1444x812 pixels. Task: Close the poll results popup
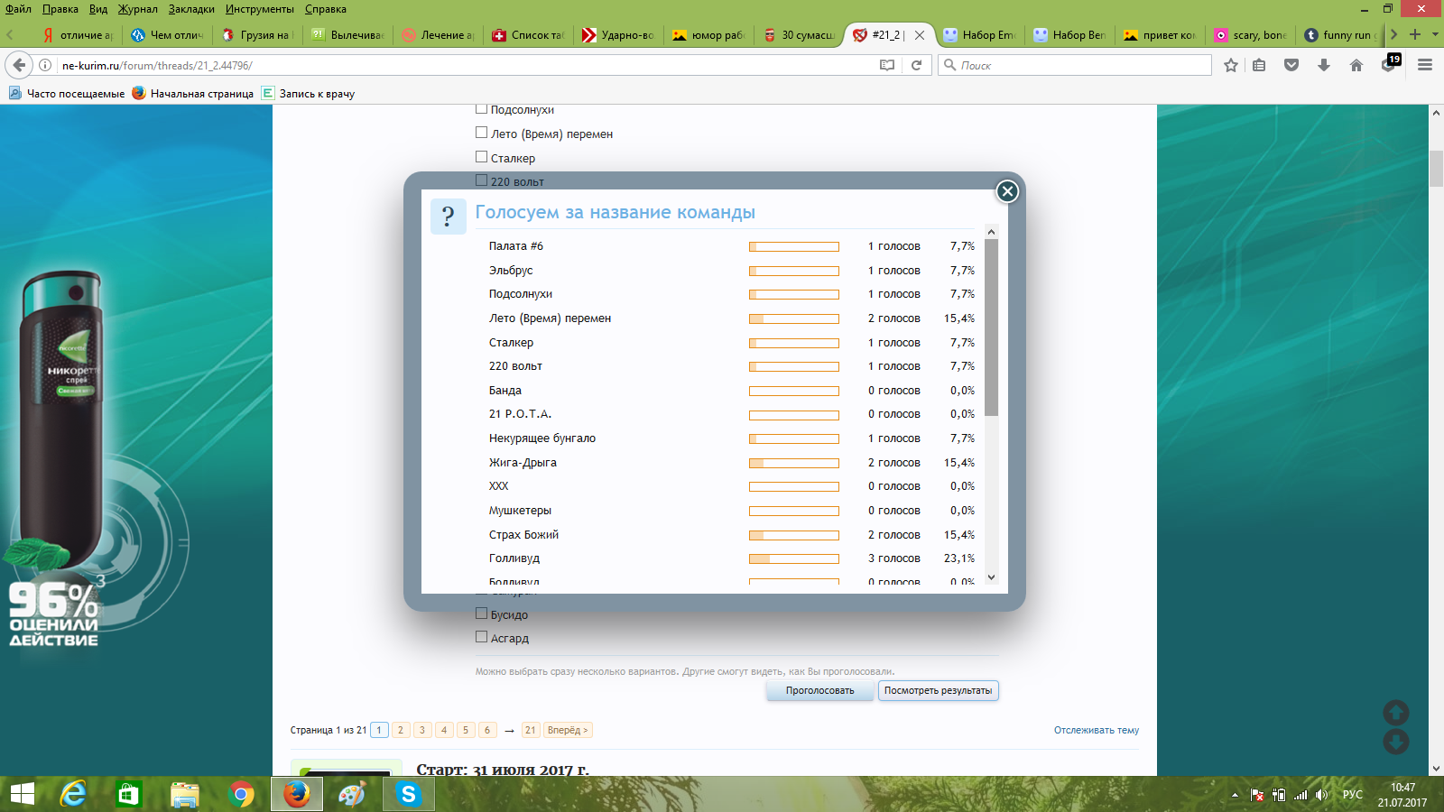[x=1007, y=191]
